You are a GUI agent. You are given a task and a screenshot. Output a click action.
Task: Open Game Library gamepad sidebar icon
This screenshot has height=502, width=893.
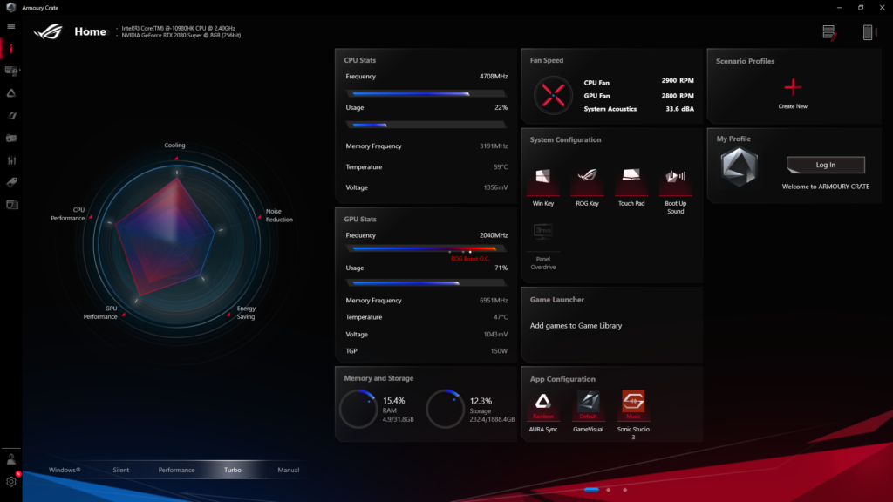[10, 139]
